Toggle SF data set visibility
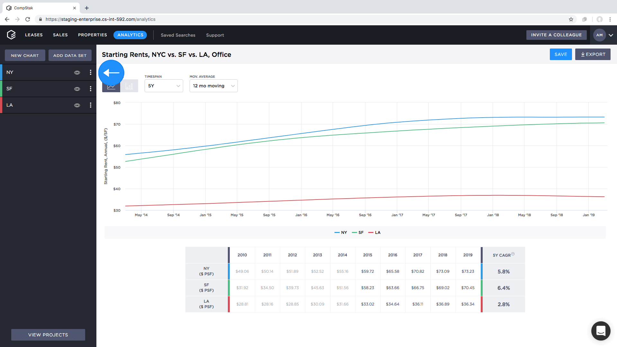Screen dimensions: 617x347 77,89
